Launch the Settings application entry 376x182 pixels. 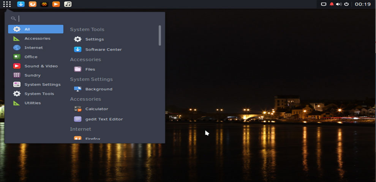click(x=113, y=39)
